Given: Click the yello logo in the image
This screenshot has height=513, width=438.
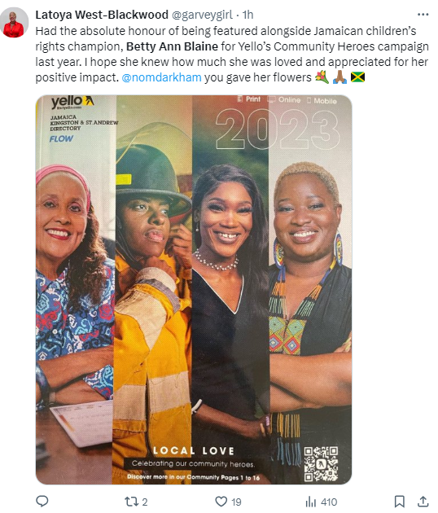Looking at the screenshot, I should (72, 103).
